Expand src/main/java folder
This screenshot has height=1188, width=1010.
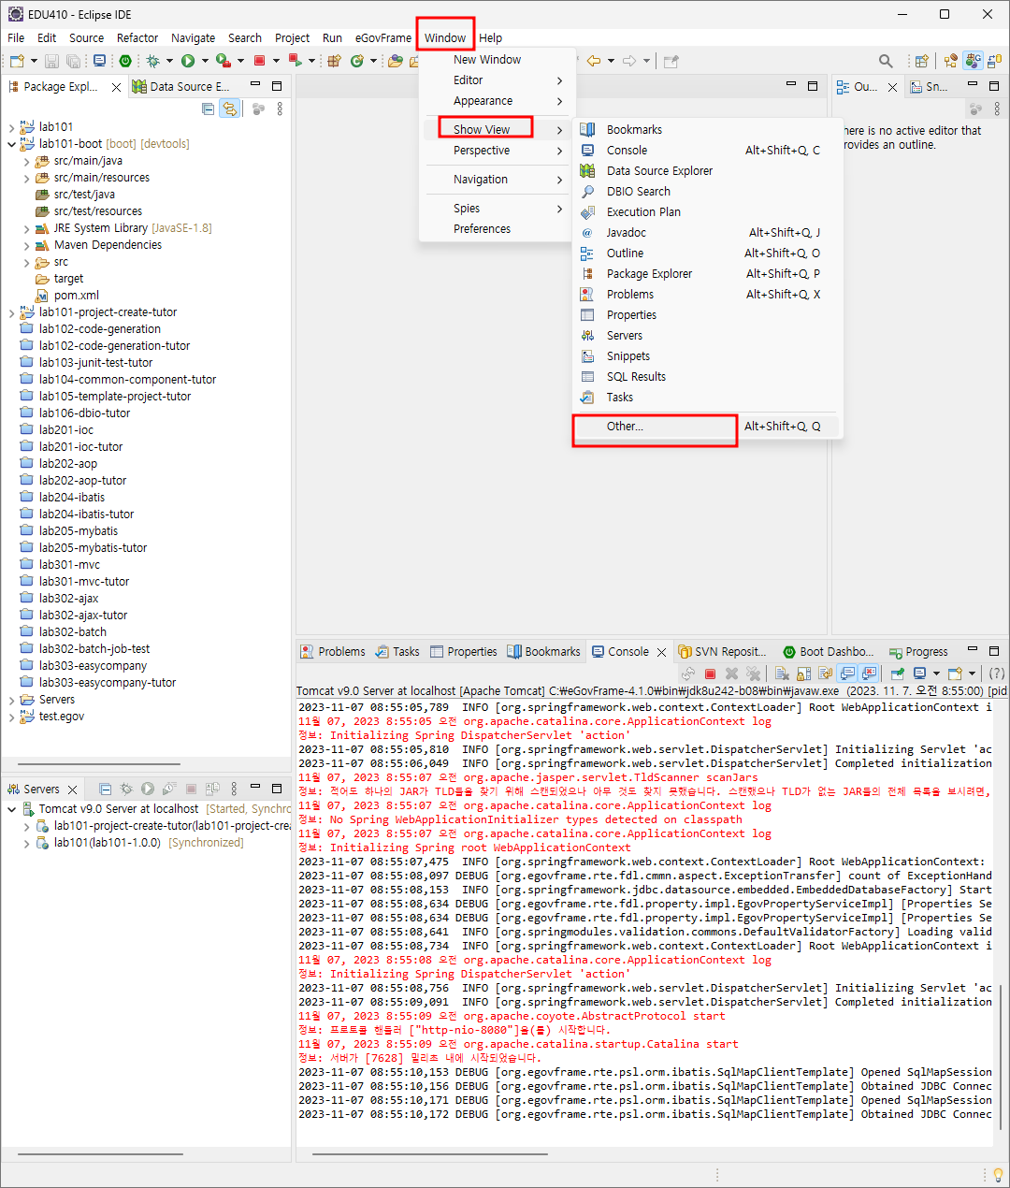pos(26,161)
